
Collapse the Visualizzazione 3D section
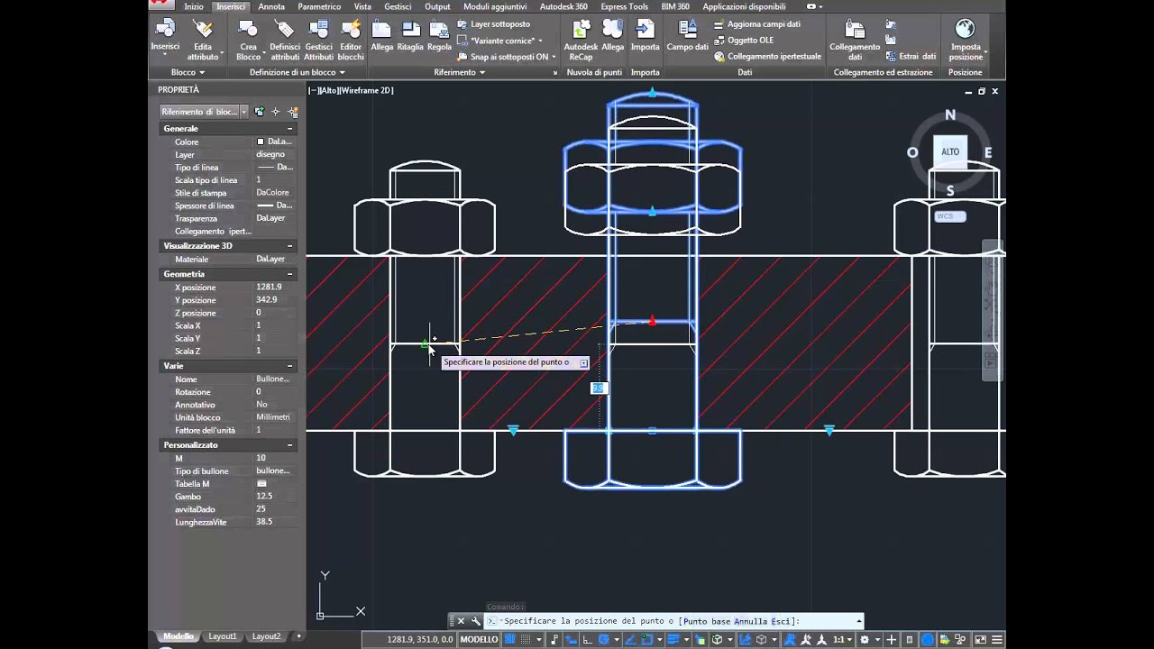(x=290, y=246)
